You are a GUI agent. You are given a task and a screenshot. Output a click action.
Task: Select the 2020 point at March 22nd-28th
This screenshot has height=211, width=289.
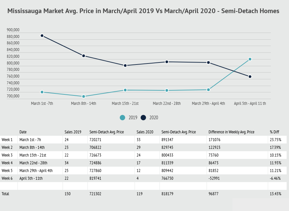[167, 62]
